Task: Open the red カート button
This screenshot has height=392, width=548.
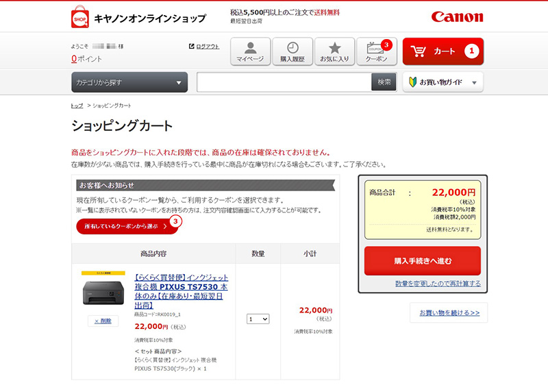Action: pyautogui.click(x=443, y=51)
